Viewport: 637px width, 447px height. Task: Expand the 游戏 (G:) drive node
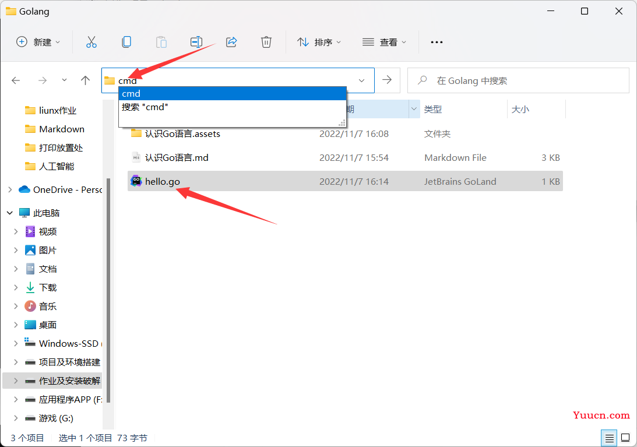16,418
